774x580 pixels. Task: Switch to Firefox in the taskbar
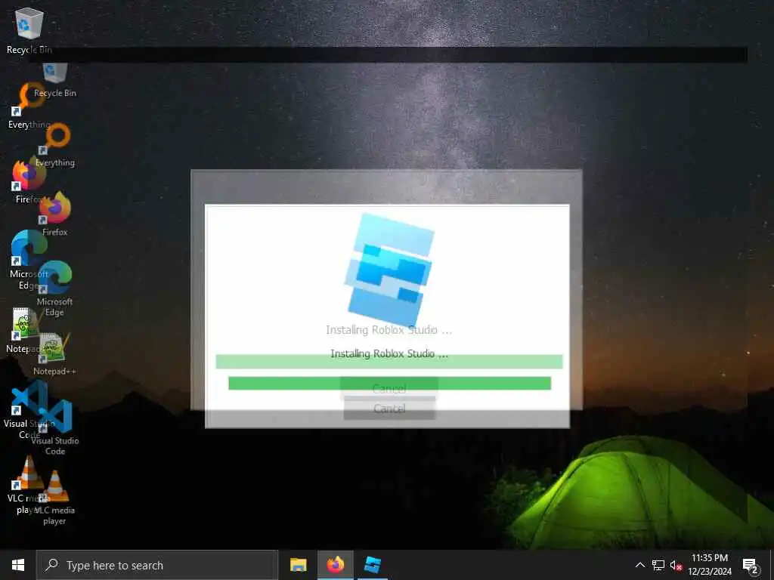tap(335, 565)
